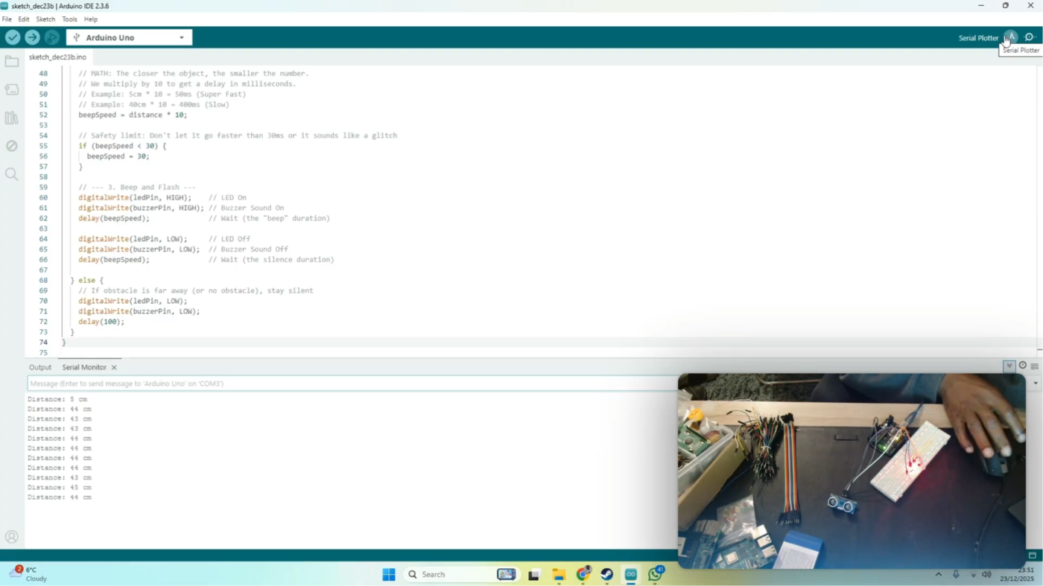Viewport: 1043px width, 586px height.
Task: Click the serial message input field
Action: pyautogui.click(x=350, y=383)
